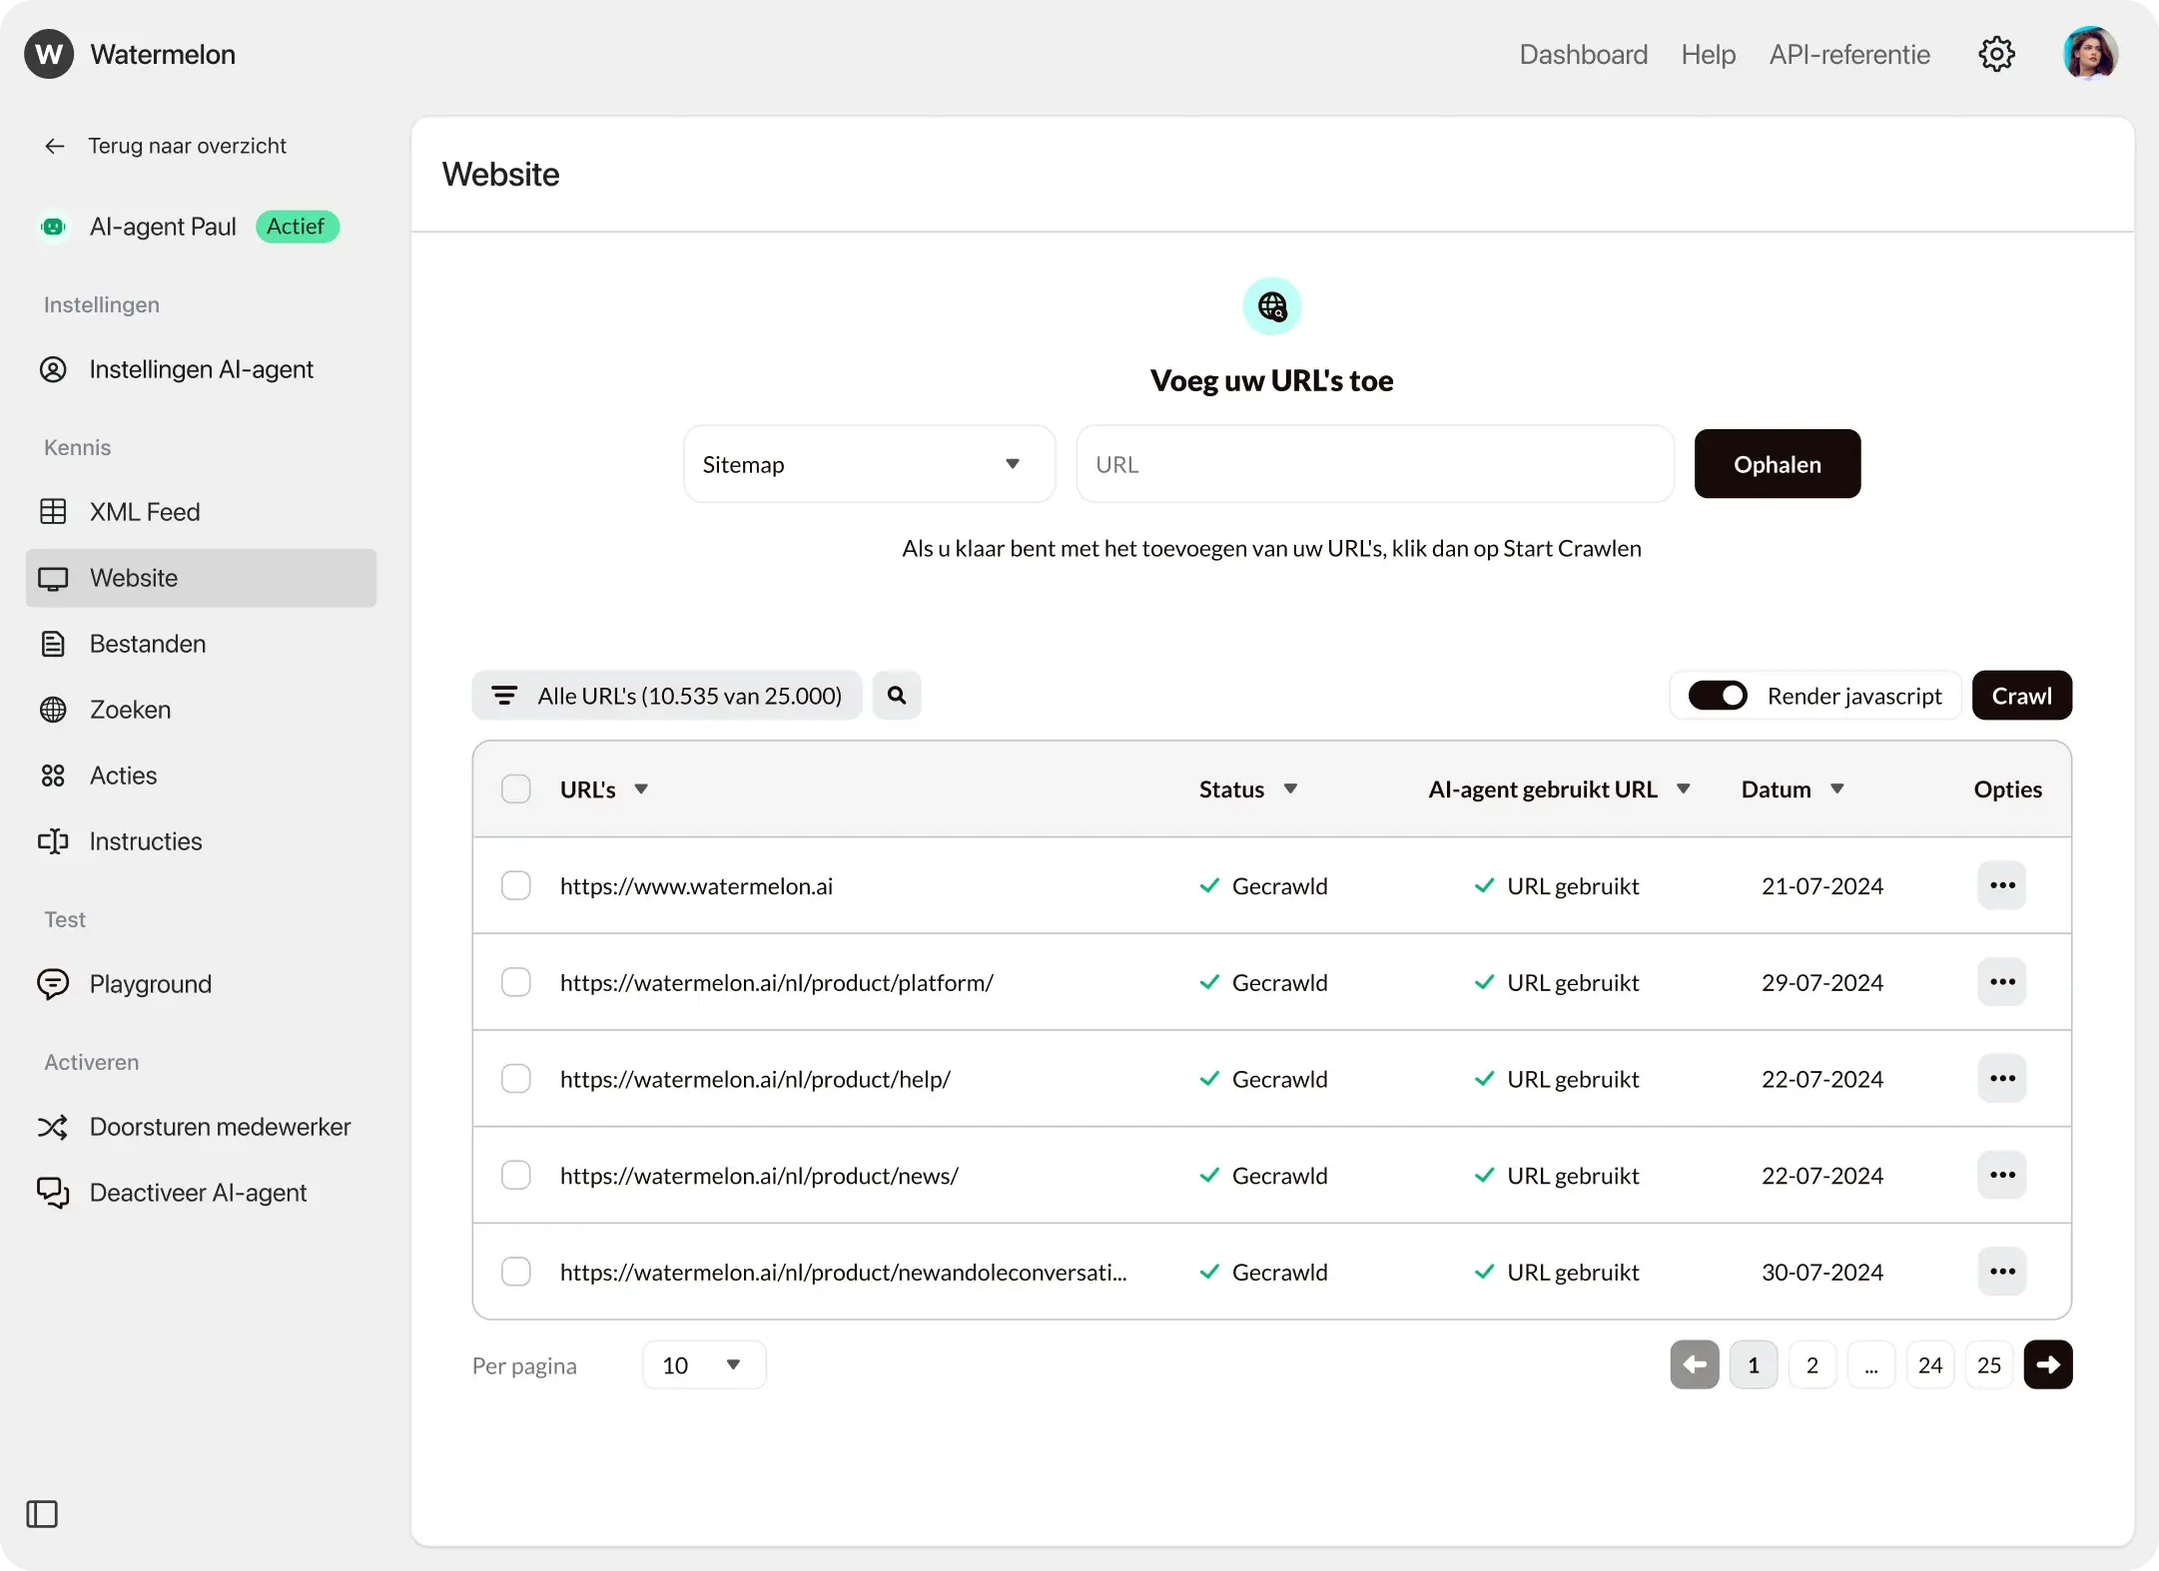Screen dimensions: 2159x1571
Task: Open the settings gear icon
Action: (x=1996, y=54)
